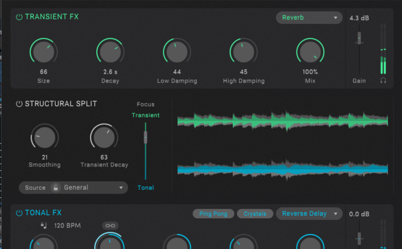Click the headphones solo icon
402x249 pixels.
383,80
